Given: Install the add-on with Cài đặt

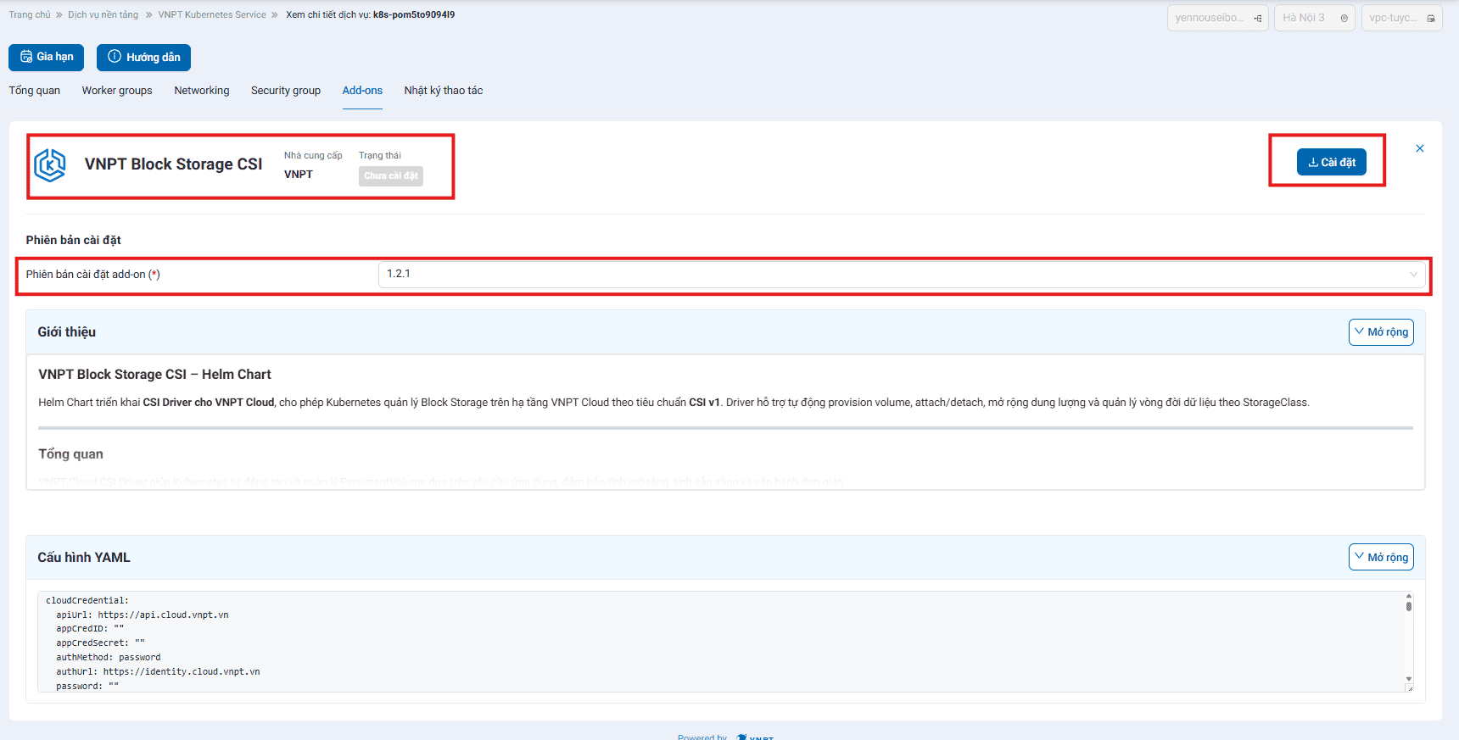Looking at the screenshot, I should pyautogui.click(x=1331, y=162).
